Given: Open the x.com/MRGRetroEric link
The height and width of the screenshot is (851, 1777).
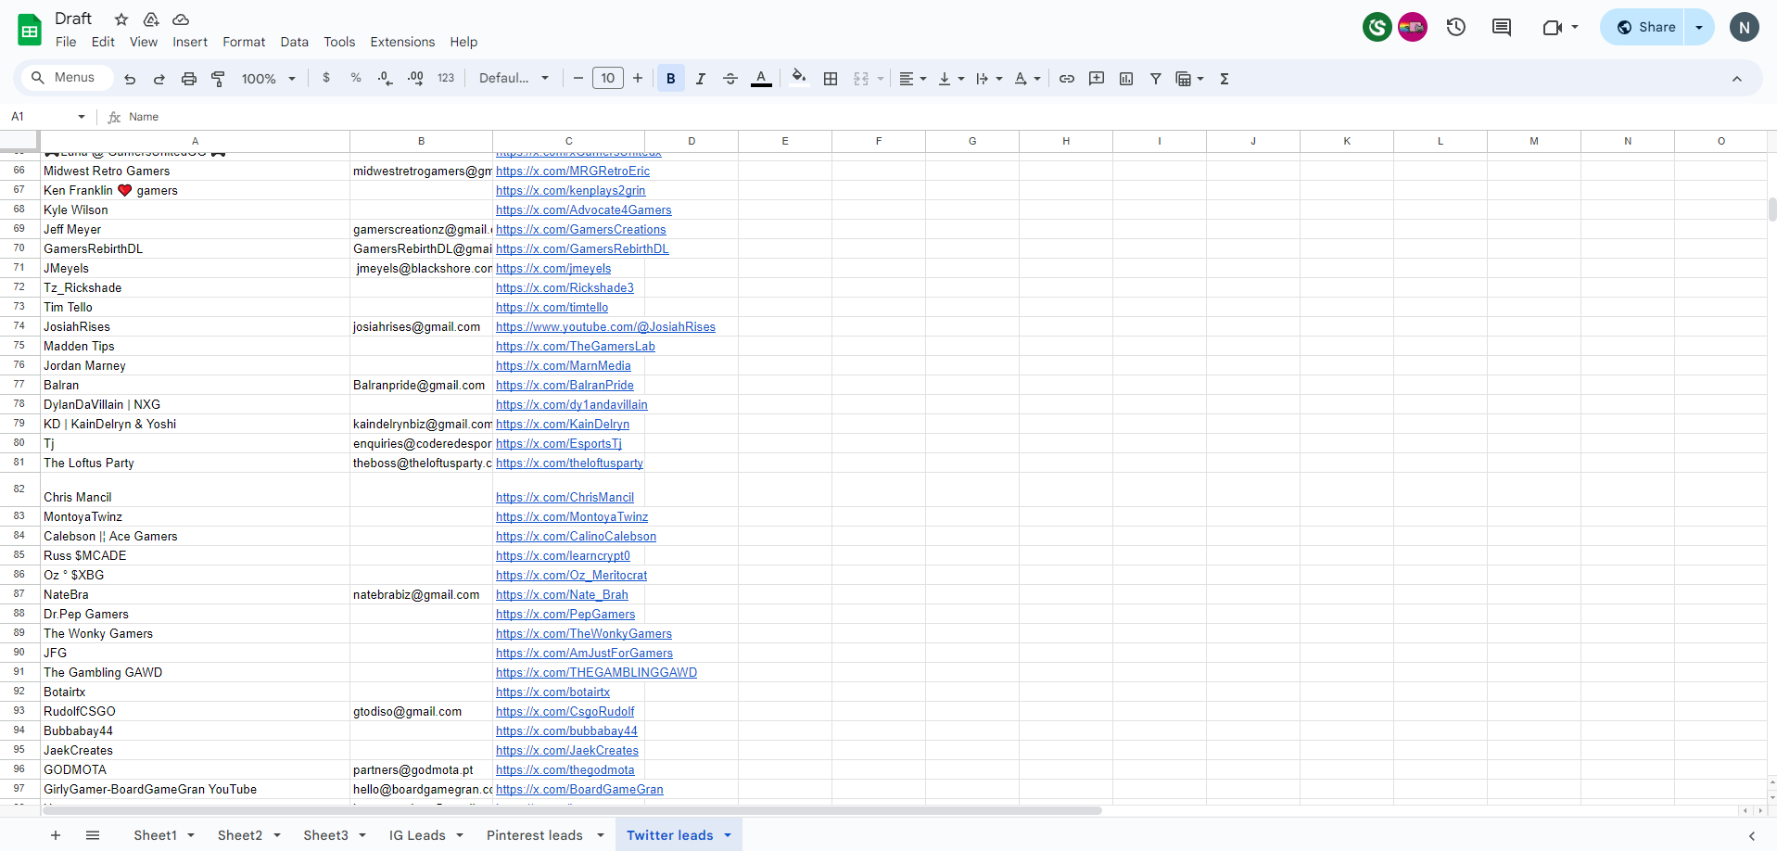Looking at the screenshot, I should [573, 171].
